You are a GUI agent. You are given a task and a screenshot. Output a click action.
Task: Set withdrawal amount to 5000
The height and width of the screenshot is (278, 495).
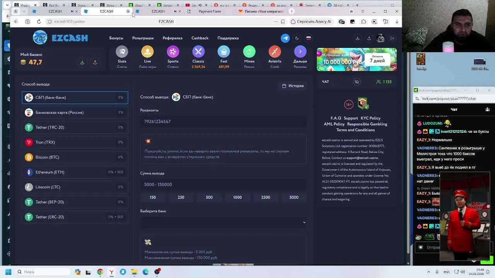tap(294, 197)
